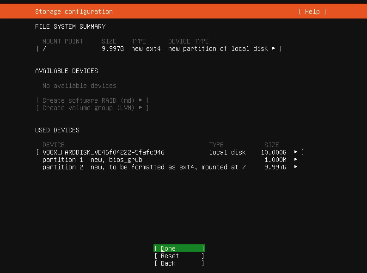The height and width of the screenshot is (273, 367).
Task: Click 9.997G size of partition 2
Action: point(275,167)
